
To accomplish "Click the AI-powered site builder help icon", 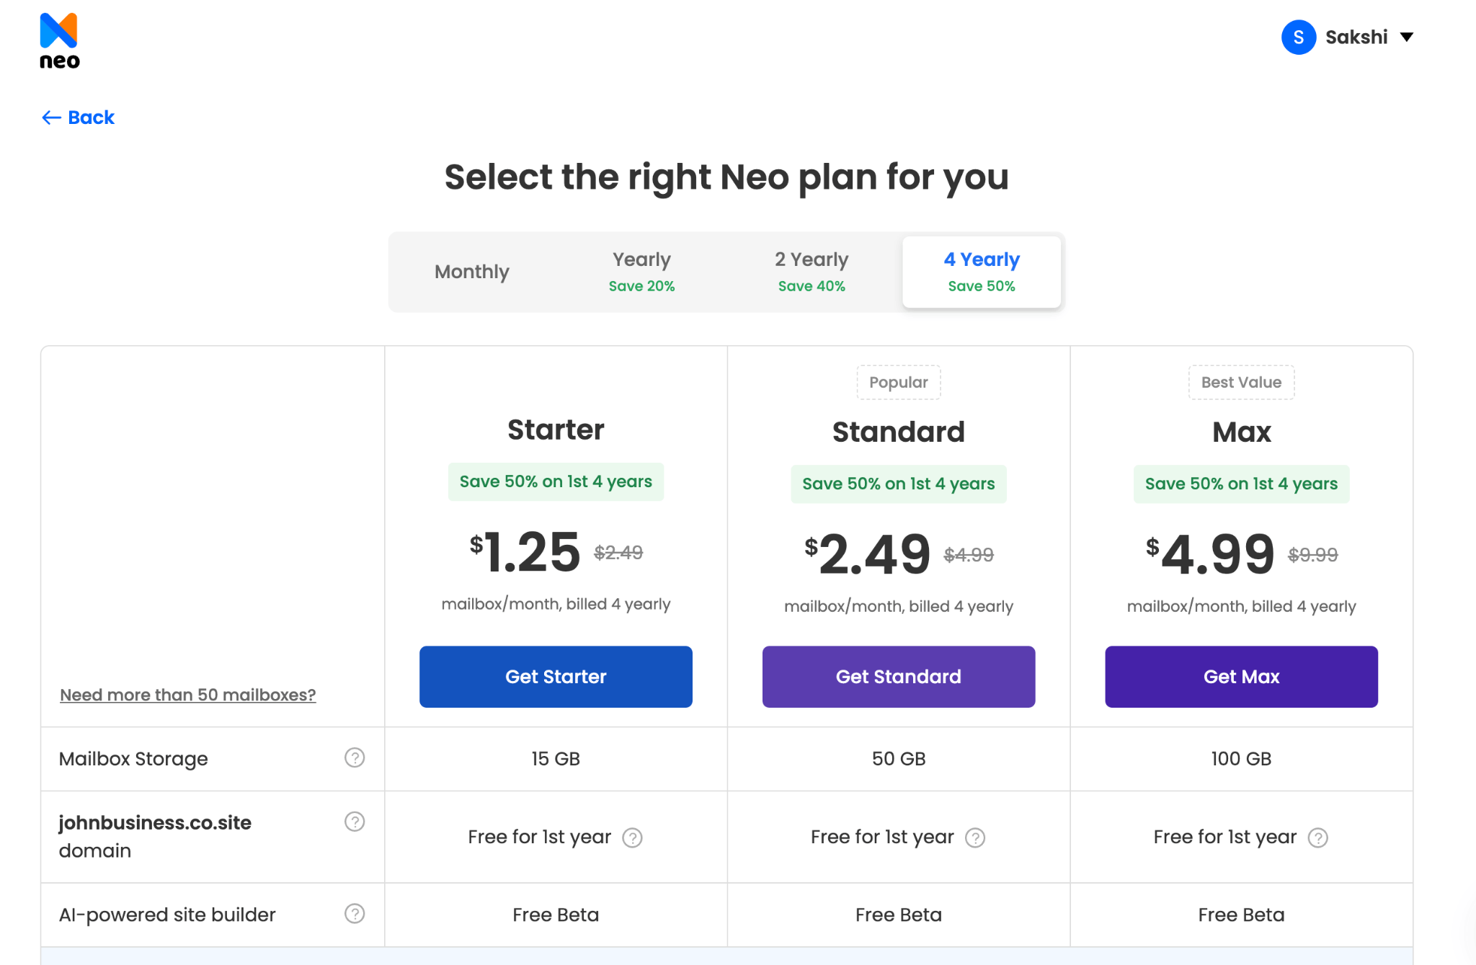I will (355, 914).
